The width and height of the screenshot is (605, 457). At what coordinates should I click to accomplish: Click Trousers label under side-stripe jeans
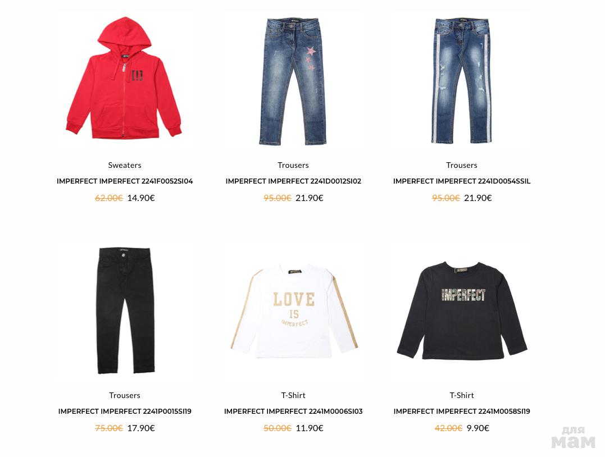pos(461,165)
